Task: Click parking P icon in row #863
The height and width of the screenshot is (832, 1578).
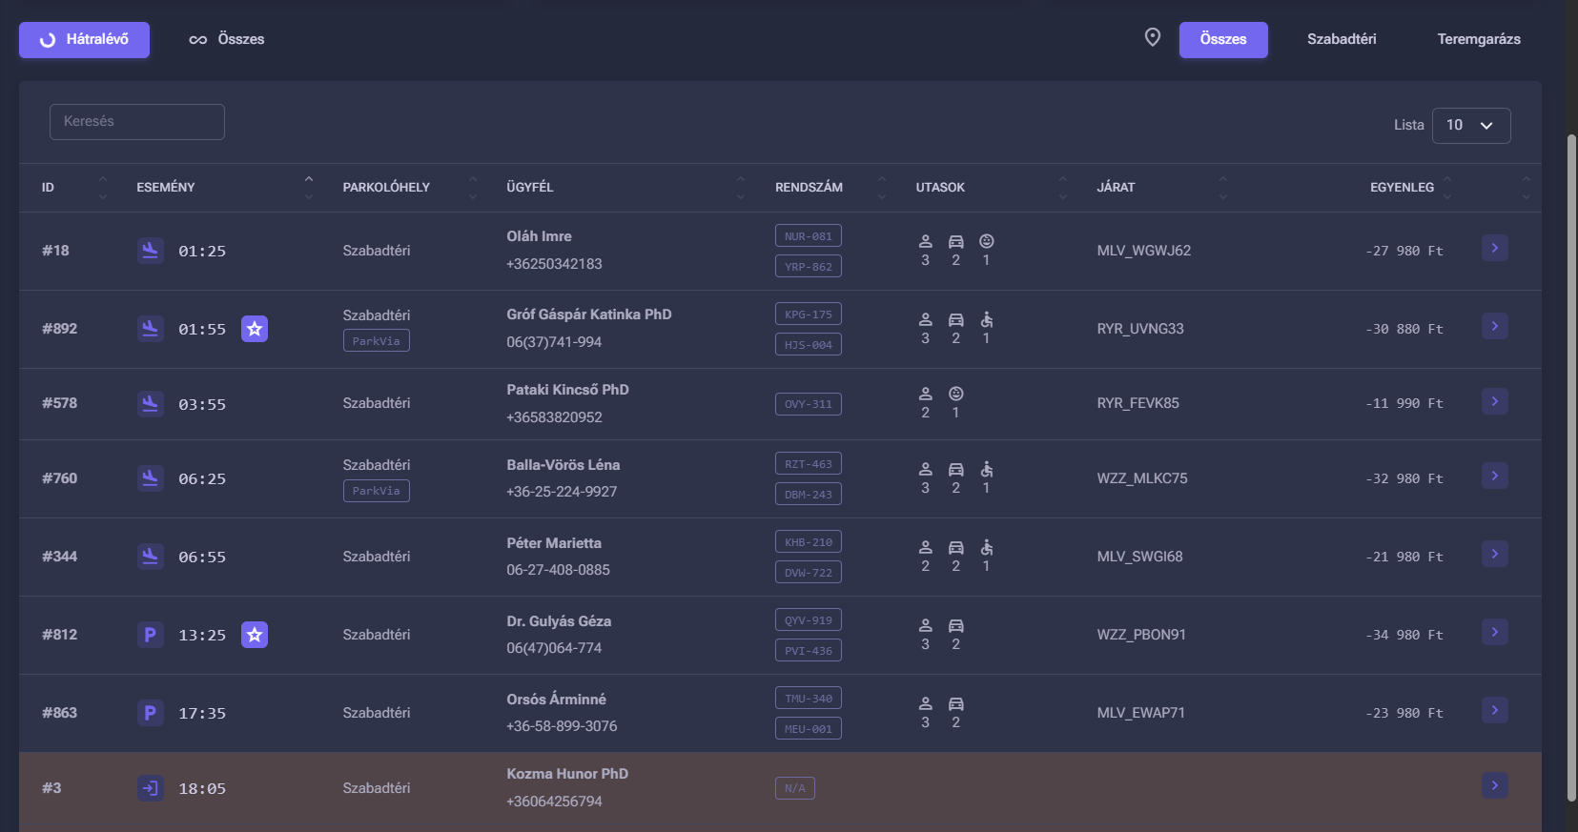Action: tap(150, 712)
